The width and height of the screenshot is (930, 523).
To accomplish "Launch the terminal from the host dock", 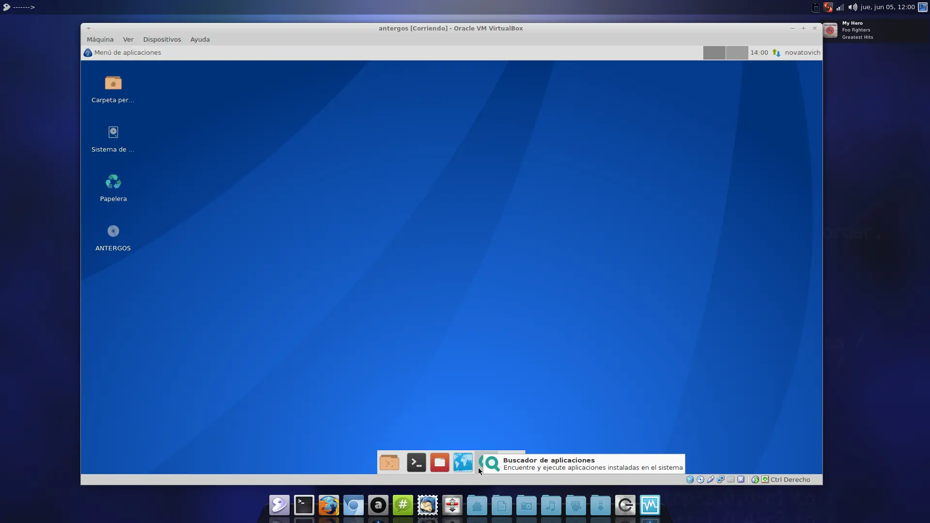I will (304, 506).
